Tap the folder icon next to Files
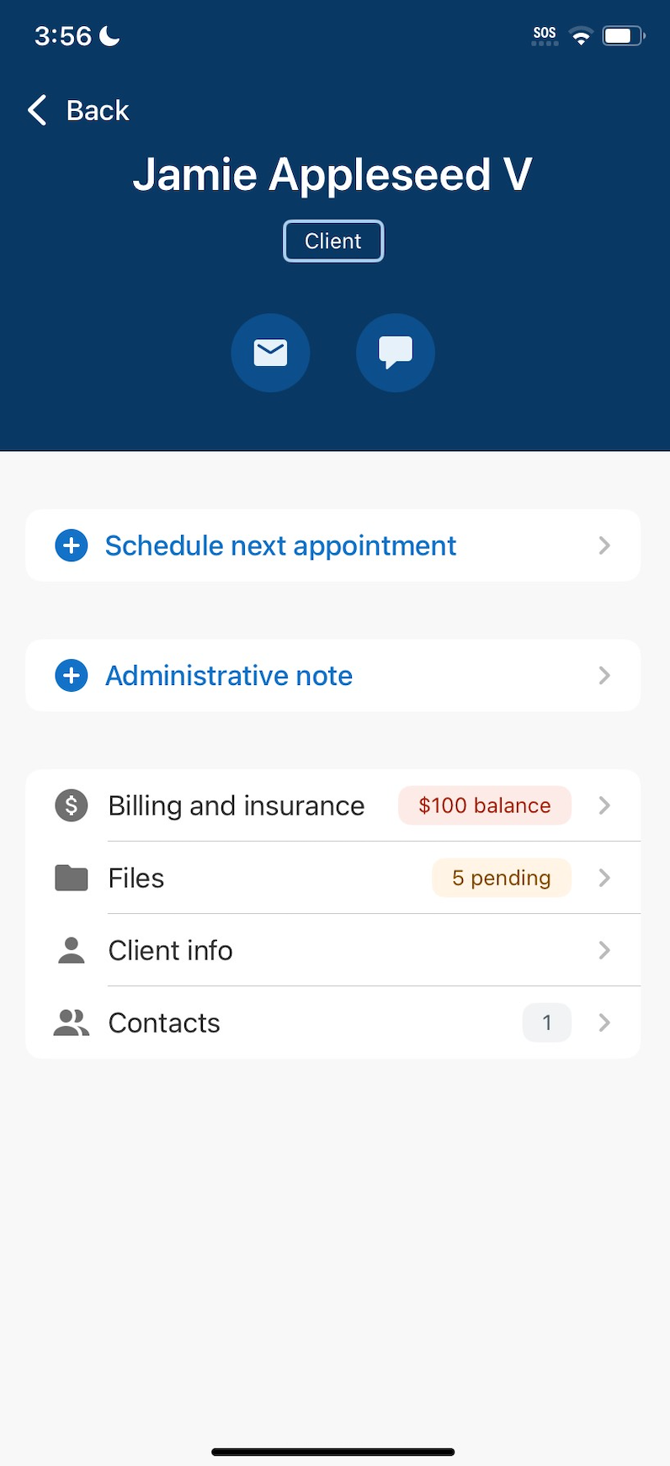Viewport: 670px width, 1466px height. [72, 878]
